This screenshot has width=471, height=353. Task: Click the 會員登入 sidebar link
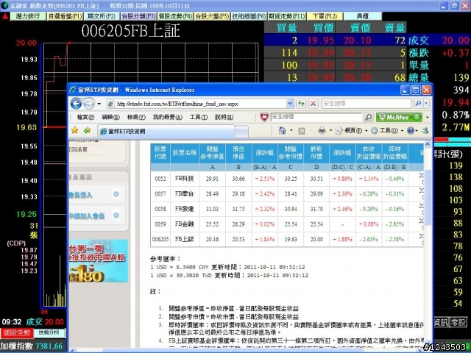pyautogui.click(x=80, y=195)
